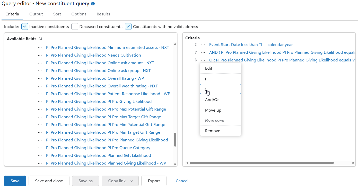Select Move up in the context menu
Image resolution: width=359 pixels, height=190 pixels.
[x=213, y=110]
